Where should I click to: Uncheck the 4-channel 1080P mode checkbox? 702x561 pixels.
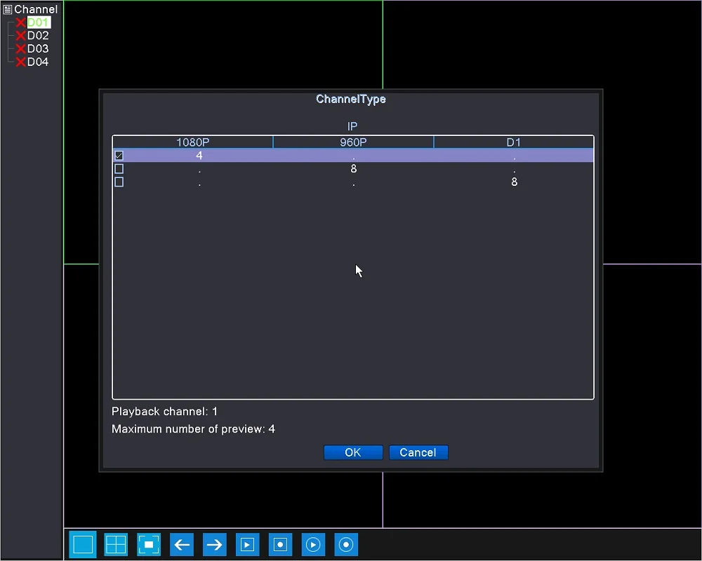(x=119, y=156)
